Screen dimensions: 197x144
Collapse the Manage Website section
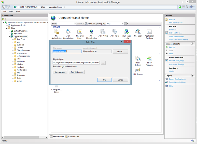[x=192, y=44]
